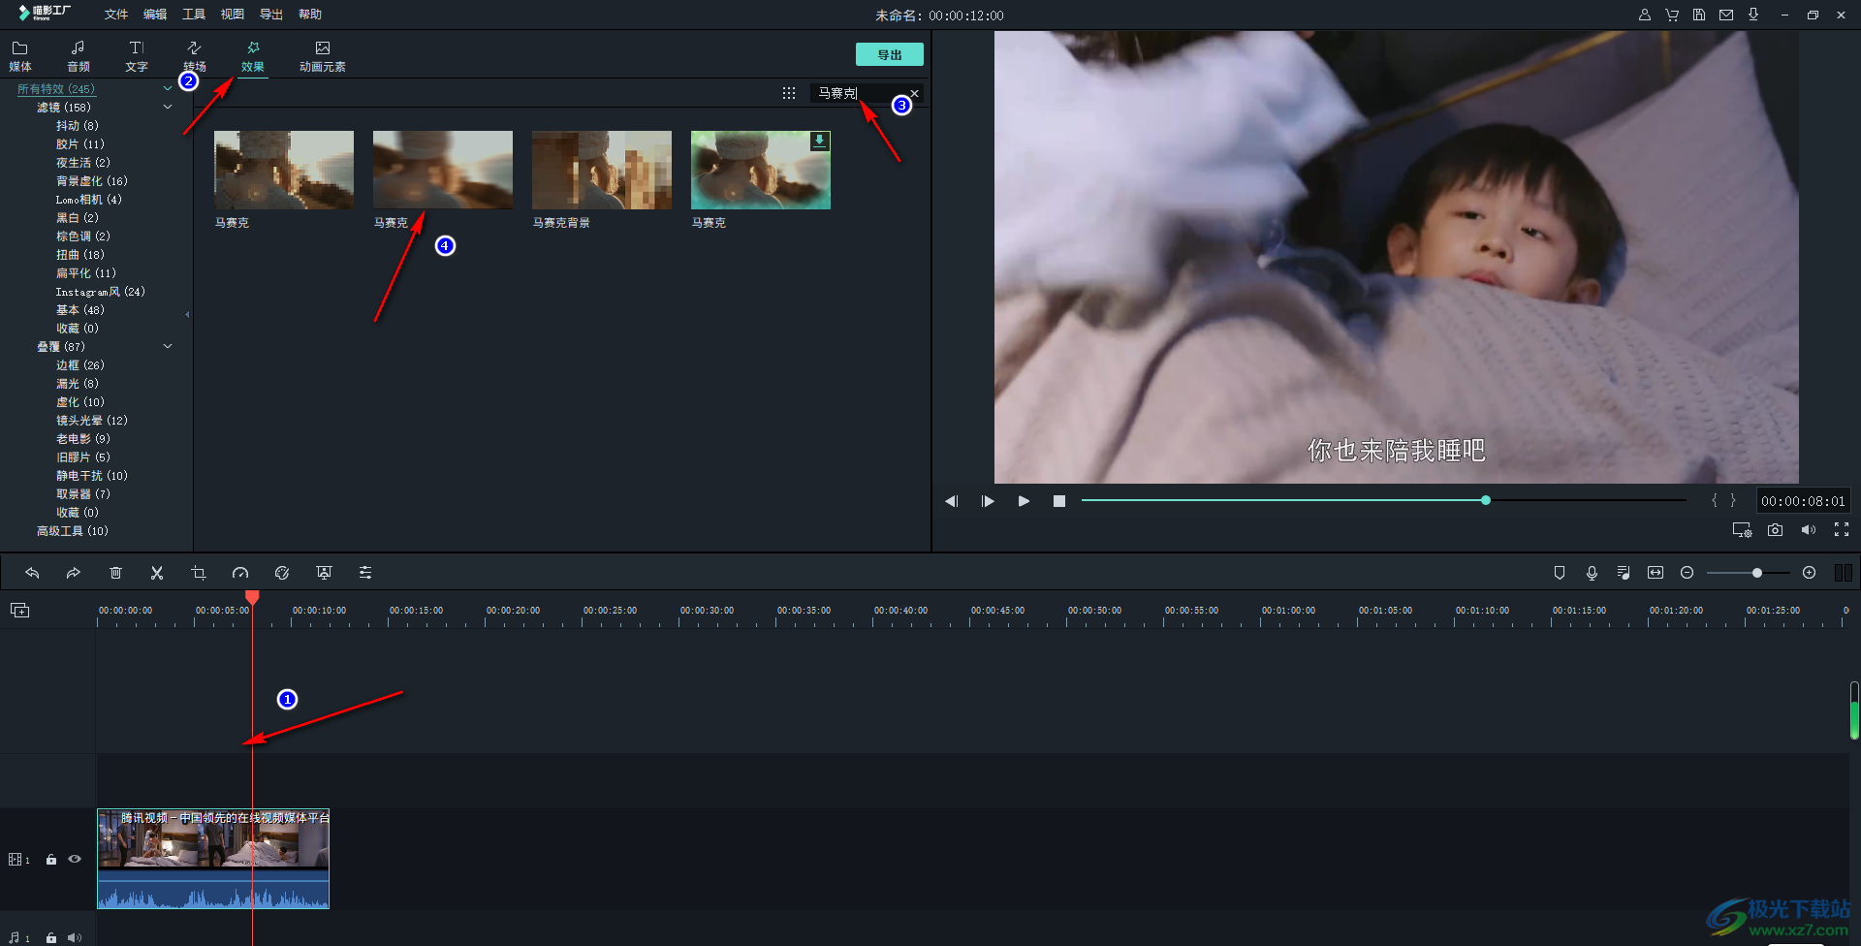Delete the selected clip with trash icon
The height and width of the screenshot is (946, 1861).
coord(115,573)
